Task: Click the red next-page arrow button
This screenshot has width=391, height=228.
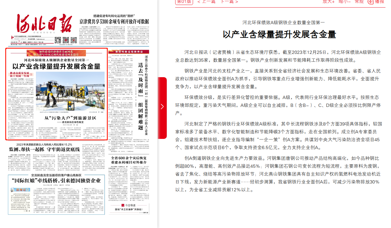Action: pyautogui.click(x=162, y=107)
